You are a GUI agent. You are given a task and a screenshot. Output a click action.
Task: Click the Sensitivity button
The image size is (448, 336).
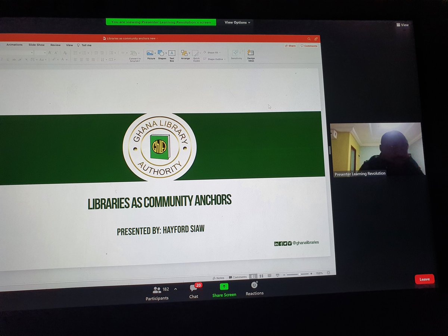point(236,55)
